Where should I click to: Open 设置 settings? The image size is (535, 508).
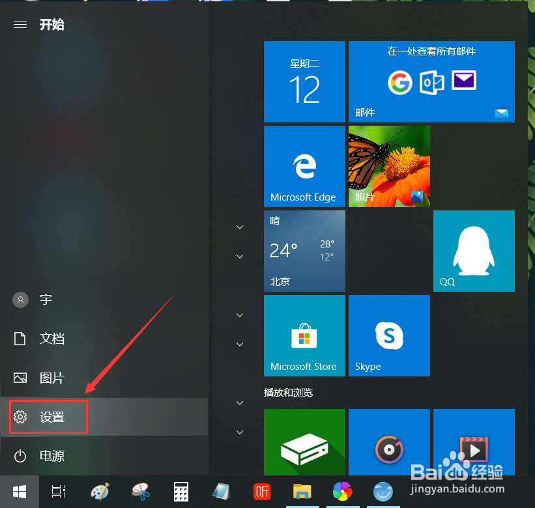104,417
